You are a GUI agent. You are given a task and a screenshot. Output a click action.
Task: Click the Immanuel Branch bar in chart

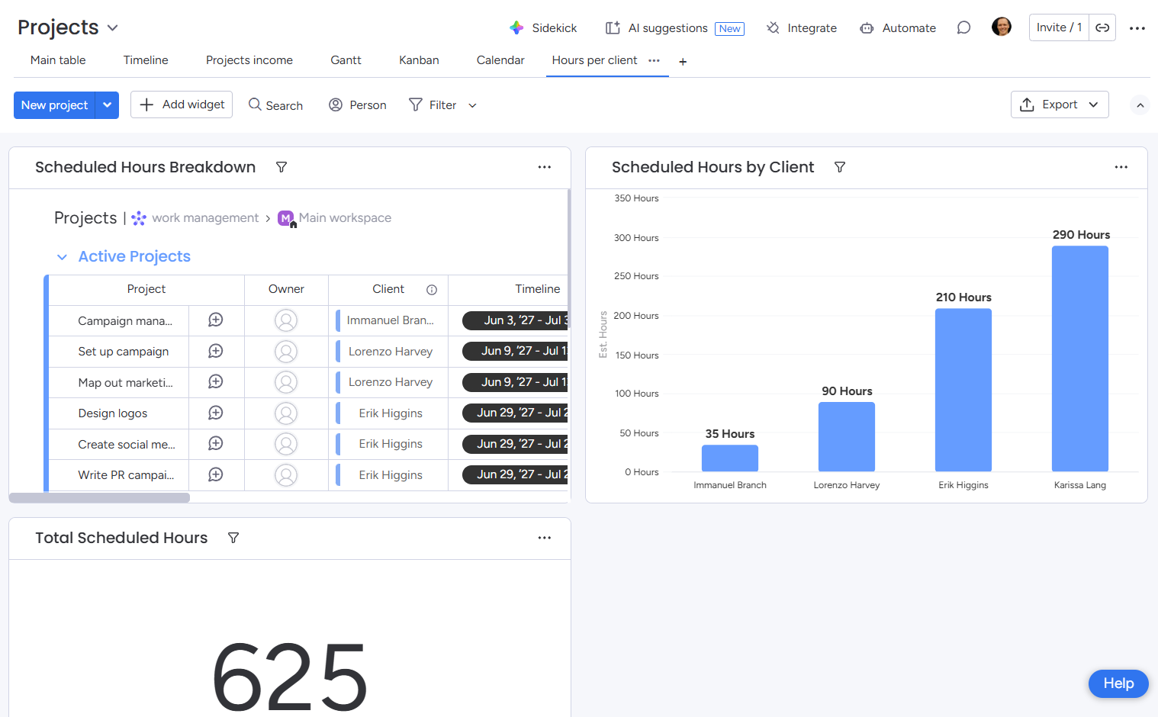click(730, 458)
